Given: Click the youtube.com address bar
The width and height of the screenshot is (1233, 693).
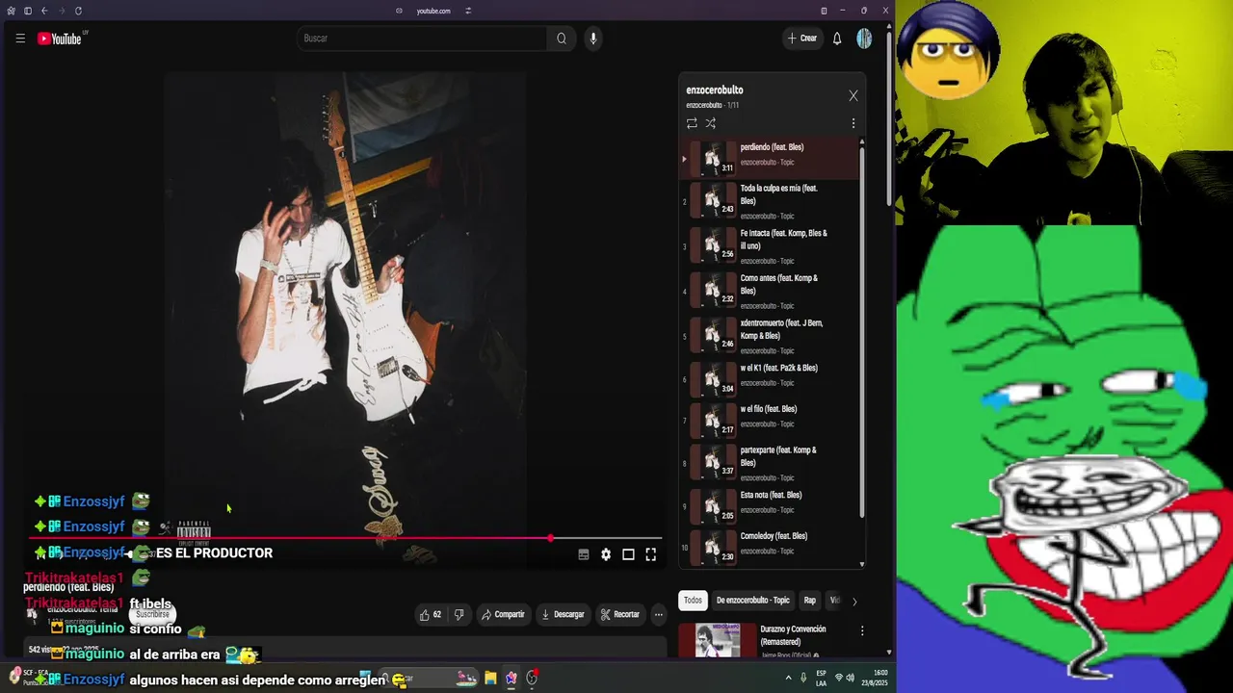Looking at the screenshot, I should tap(433, 11).
